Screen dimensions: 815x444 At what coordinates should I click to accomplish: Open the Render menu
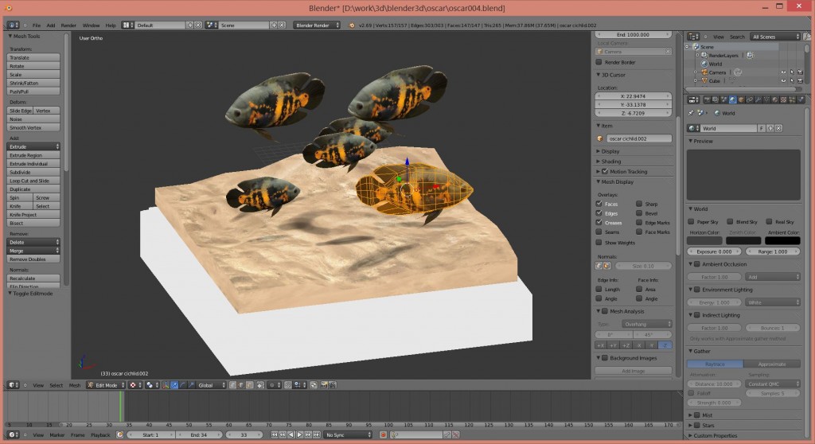(x=69, y=25)
